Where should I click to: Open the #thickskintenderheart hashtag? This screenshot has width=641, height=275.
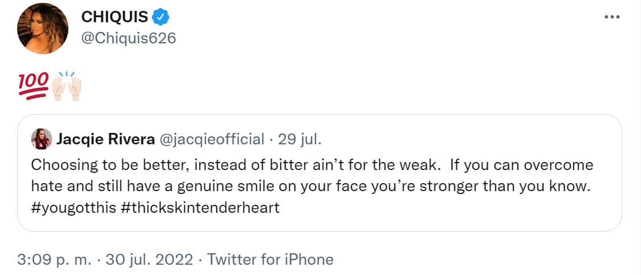point(200,208)
